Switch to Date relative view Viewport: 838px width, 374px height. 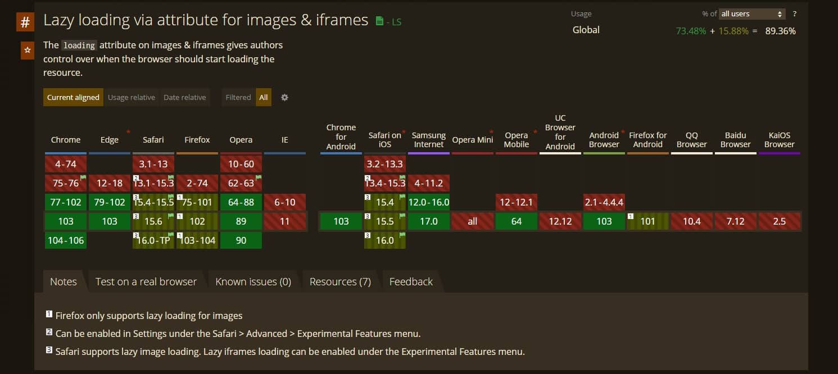184,97
